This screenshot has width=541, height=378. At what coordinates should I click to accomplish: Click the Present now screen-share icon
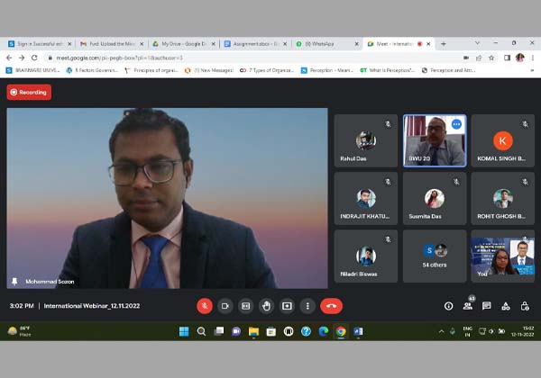(287, 305)
